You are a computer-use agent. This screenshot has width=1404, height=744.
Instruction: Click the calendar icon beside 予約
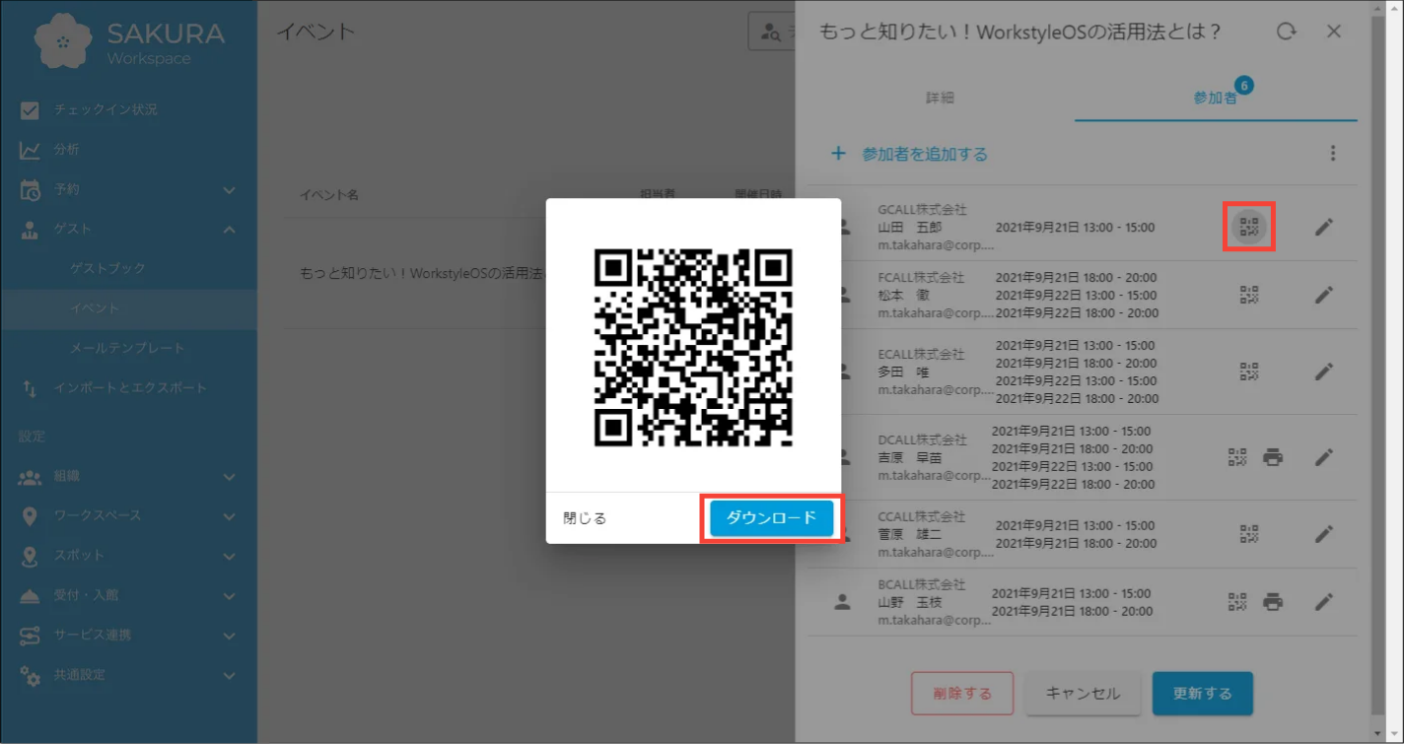point(30,189)
